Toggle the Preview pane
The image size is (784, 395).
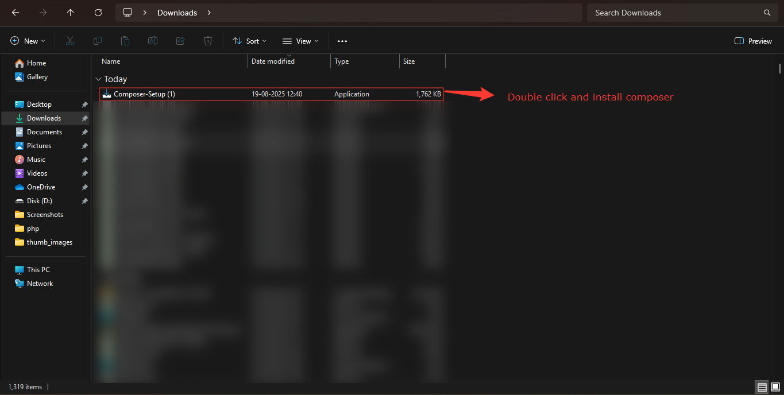point(753,41)
